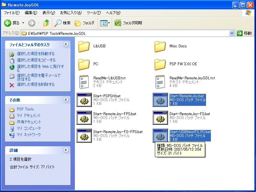This screenshot has height=192, width=256.
Task: Click 選択した項目を削除する link
Action: point(36,84)
